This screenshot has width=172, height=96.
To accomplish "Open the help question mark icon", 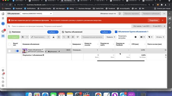I will tap(3, 82).
